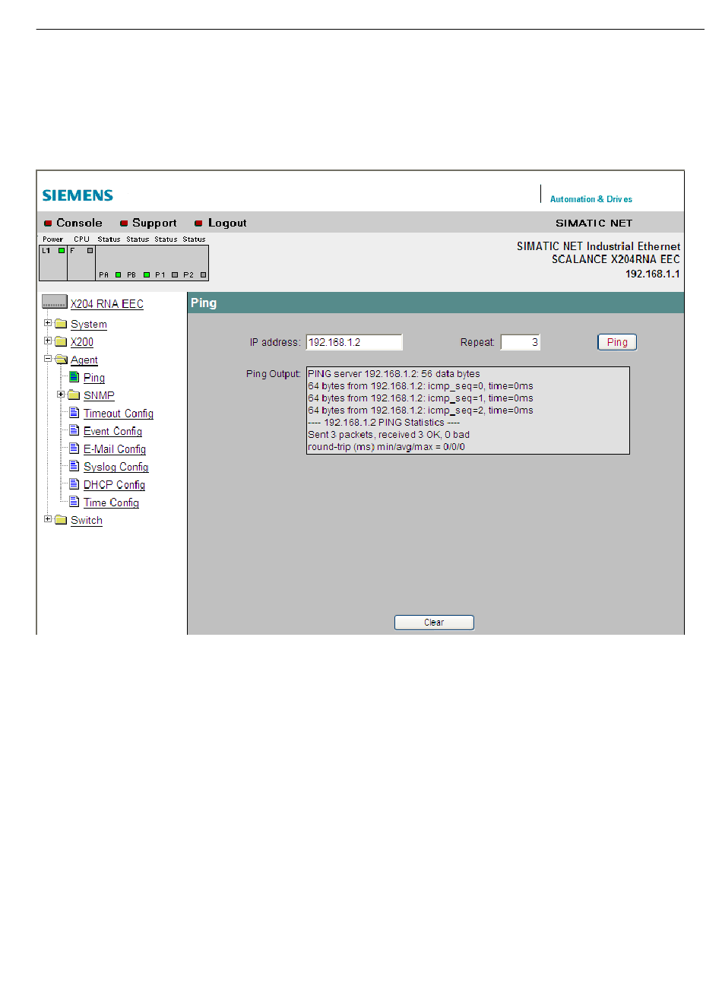
Task: Click the Time Config page icon
Action: tap(74, 502)
